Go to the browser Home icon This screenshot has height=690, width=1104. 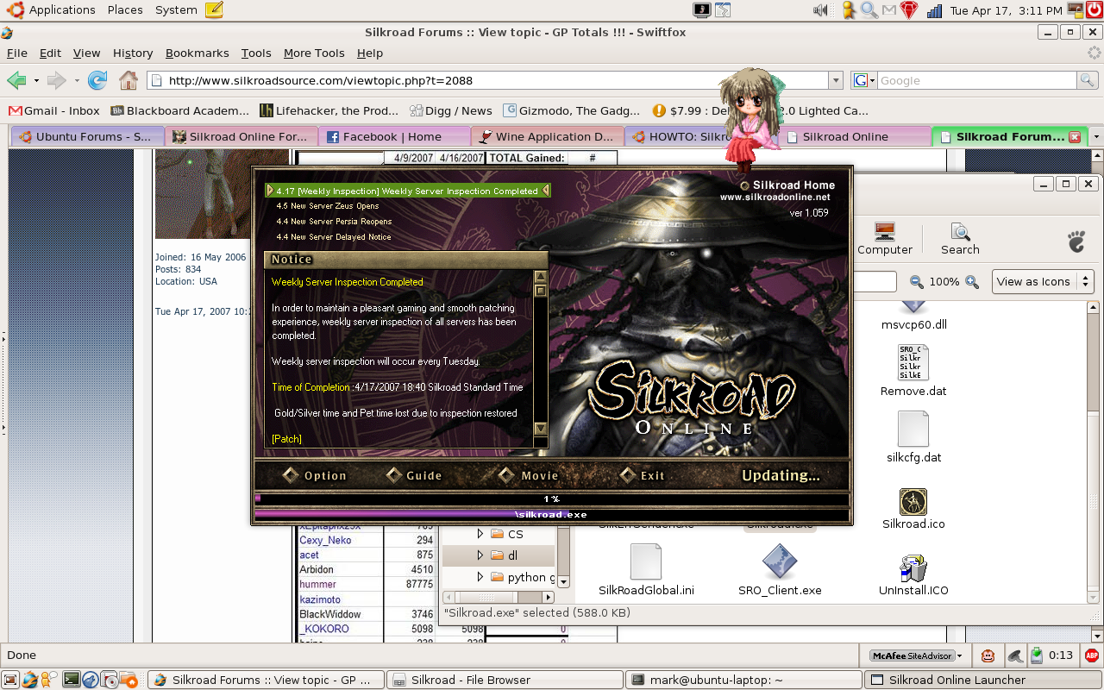point(129,80)
